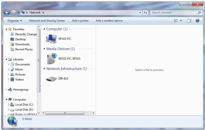Expand Local Disk (C:) arrow
This screenshot has height=130, width=205.
point(9,105)
